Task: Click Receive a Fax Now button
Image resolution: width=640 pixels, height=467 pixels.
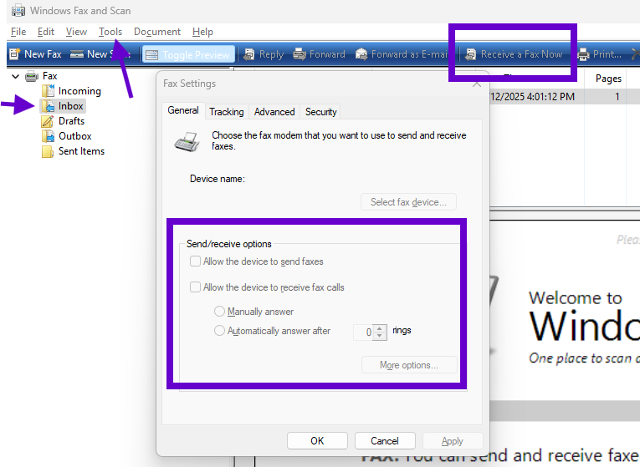Action: pos(515,54)
